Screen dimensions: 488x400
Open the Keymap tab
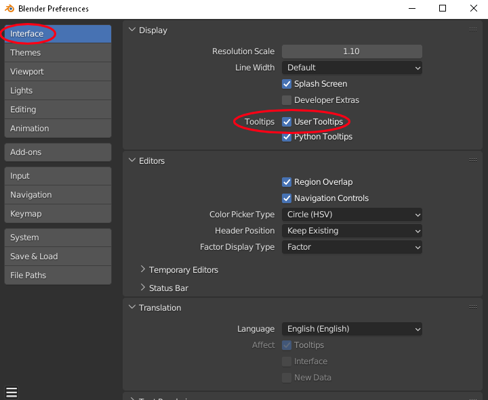pyautogui.click(x=58, y=214)
